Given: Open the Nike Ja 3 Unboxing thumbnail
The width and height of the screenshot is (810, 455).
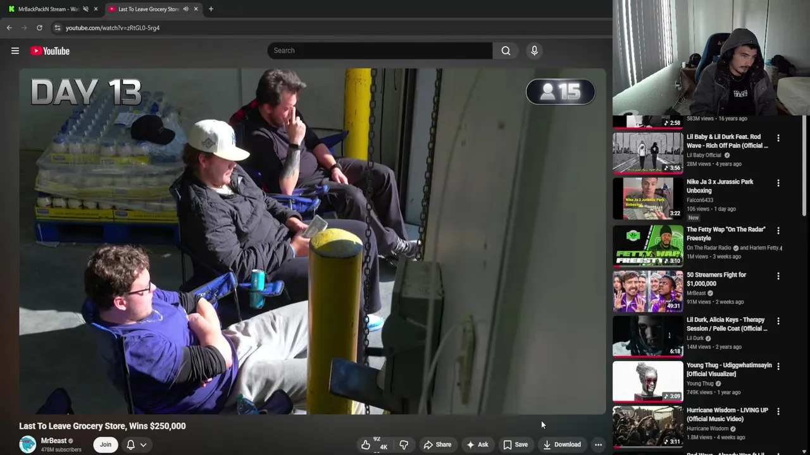Looking at the screenshot, I should [648, 198].
